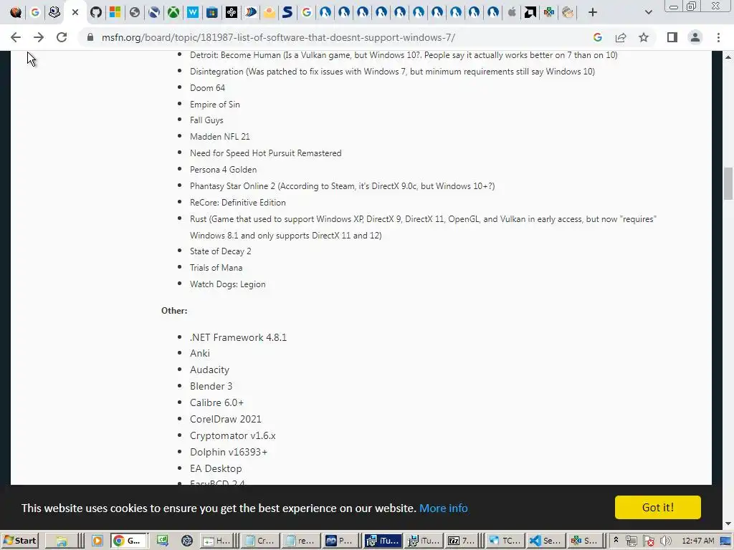The image size is (734, 550).
Task: Select the Chrome taskbar button
Action: point(129,541)
